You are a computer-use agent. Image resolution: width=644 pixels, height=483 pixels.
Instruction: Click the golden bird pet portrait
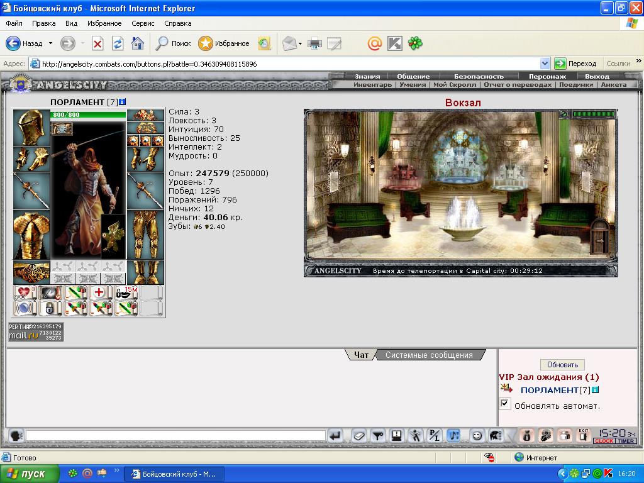pos(113,236)
